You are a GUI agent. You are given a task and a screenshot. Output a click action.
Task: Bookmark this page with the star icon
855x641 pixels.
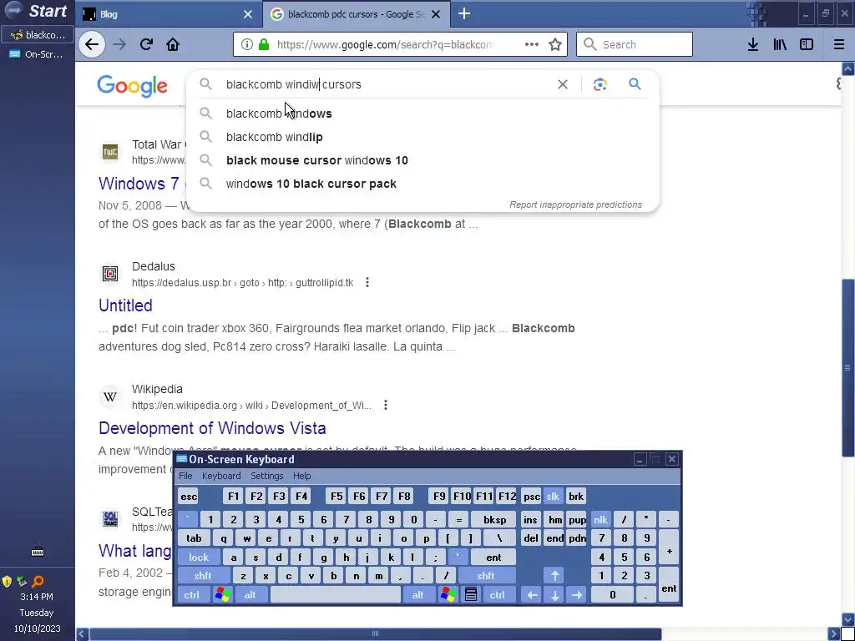click(555, 44)
